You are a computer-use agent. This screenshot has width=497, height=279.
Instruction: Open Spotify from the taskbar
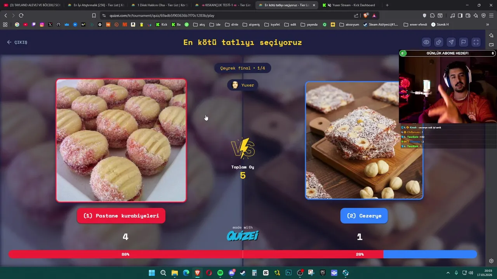(220, 273)
